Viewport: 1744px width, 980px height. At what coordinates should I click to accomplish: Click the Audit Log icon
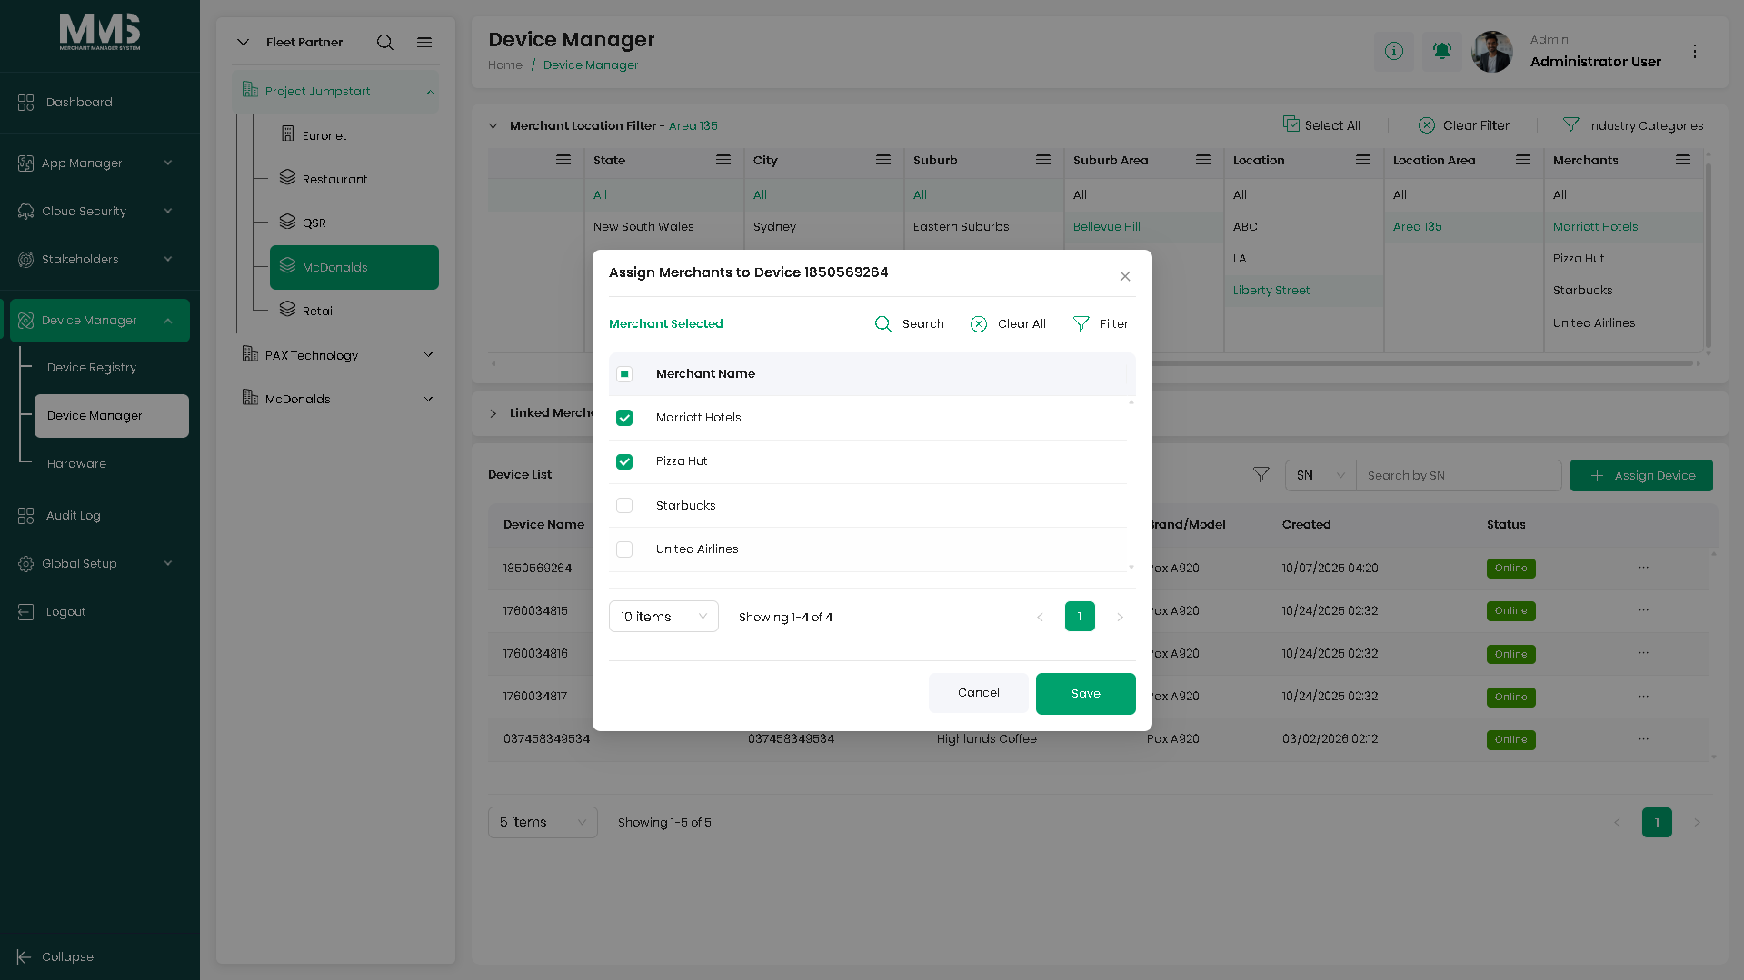[25, 516]
